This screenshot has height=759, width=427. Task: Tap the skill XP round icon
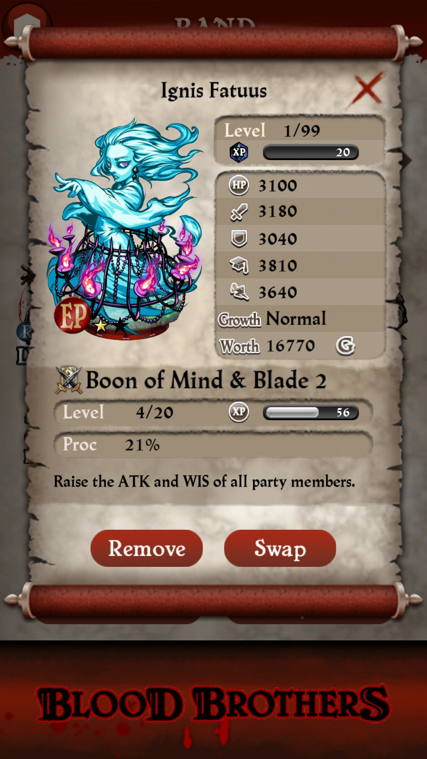[239, 412]
